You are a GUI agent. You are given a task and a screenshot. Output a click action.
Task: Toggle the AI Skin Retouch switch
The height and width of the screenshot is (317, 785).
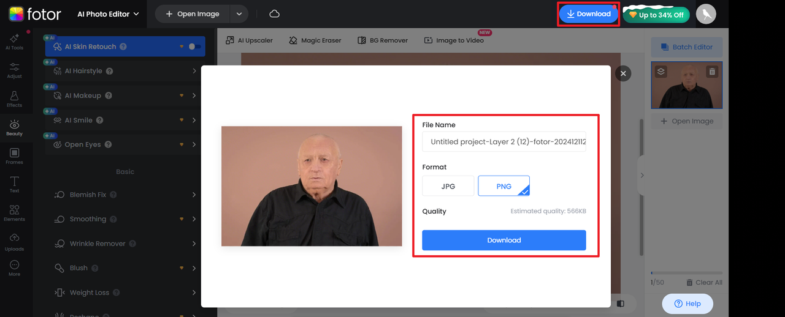coord(195,47)
